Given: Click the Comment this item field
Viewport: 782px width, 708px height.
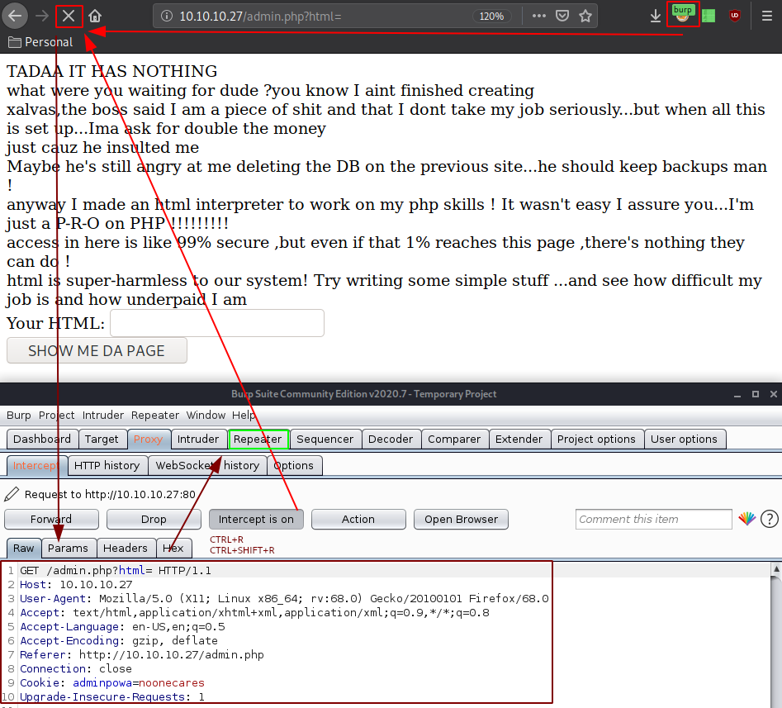Looking at the screenshot, I should pyautogui.click(x=653, y=519).
